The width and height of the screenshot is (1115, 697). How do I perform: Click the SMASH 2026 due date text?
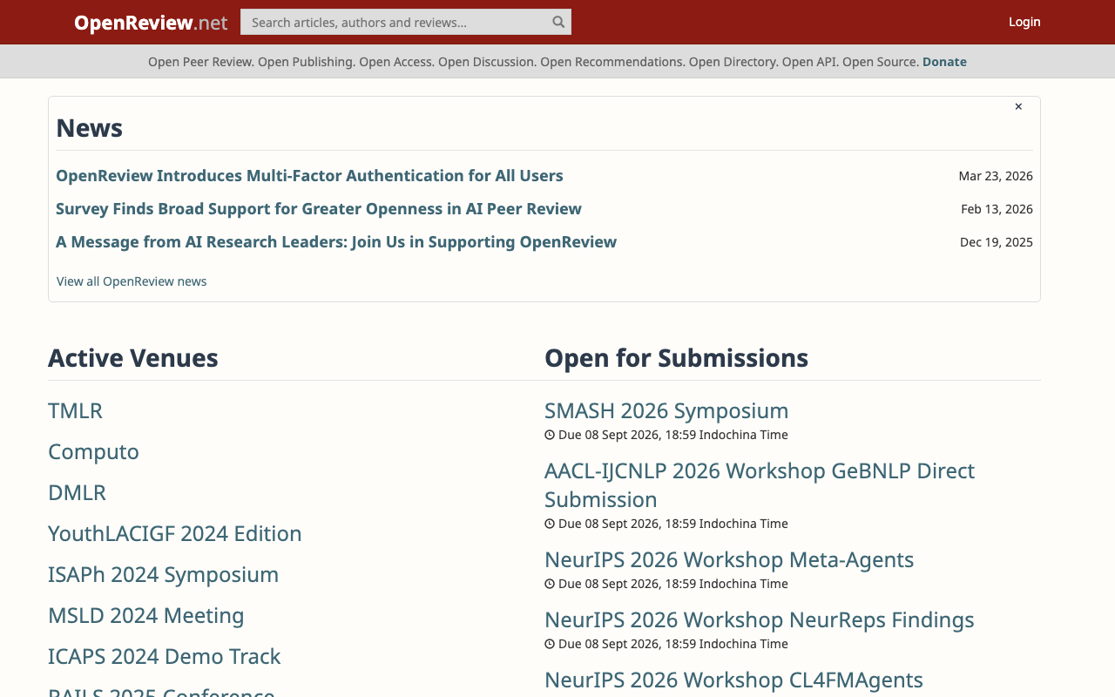tap(673, 435)
